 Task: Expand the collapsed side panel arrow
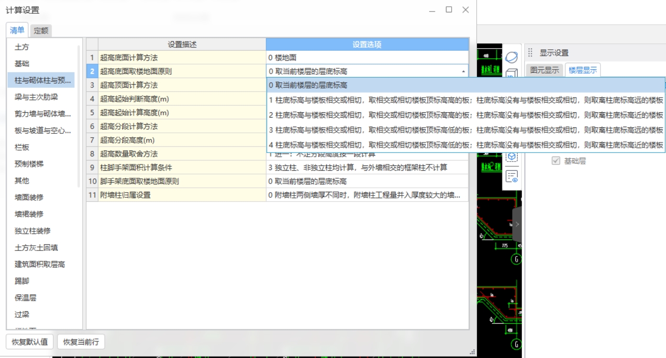tap(517, 224)
